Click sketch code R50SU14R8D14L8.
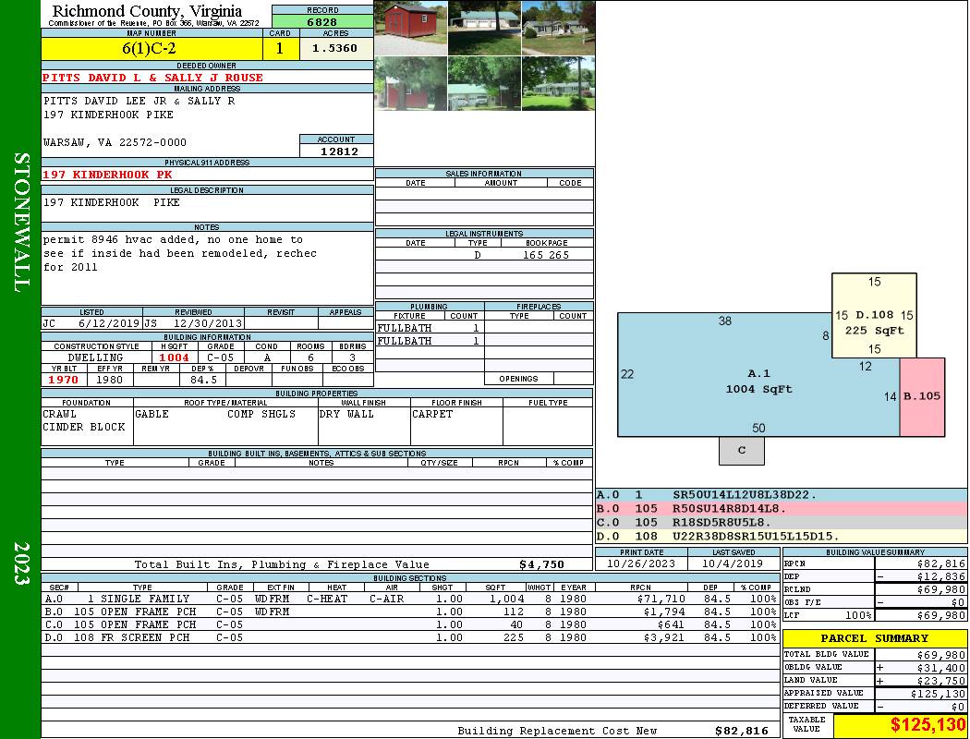The image size is (970, 739). pyautogui.click(x=730, y=509)
